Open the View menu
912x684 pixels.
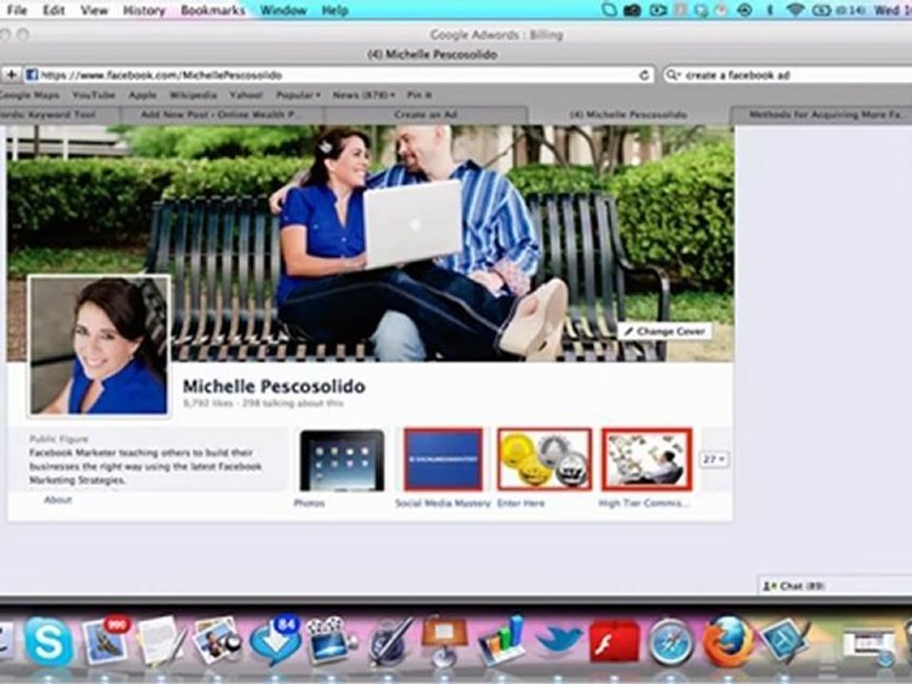pyautogui.click(x=94, y=9)
